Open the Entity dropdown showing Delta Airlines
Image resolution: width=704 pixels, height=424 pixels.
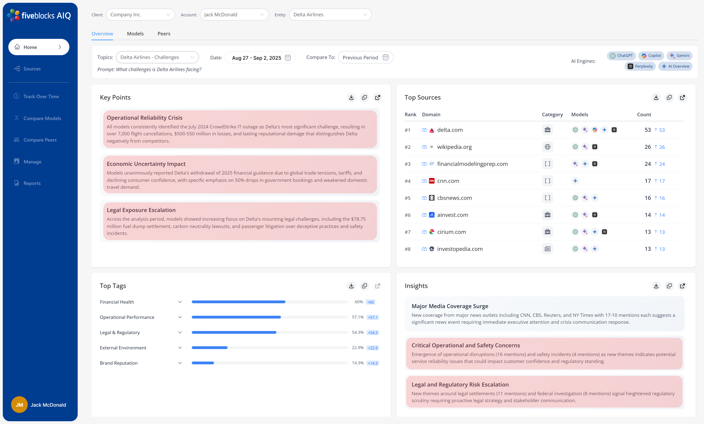click(330, 15)
